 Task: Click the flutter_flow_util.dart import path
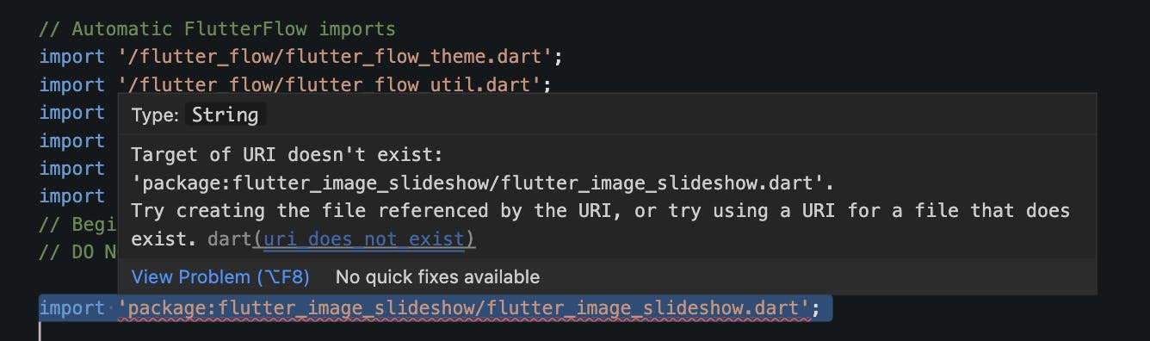click(330, 84)
